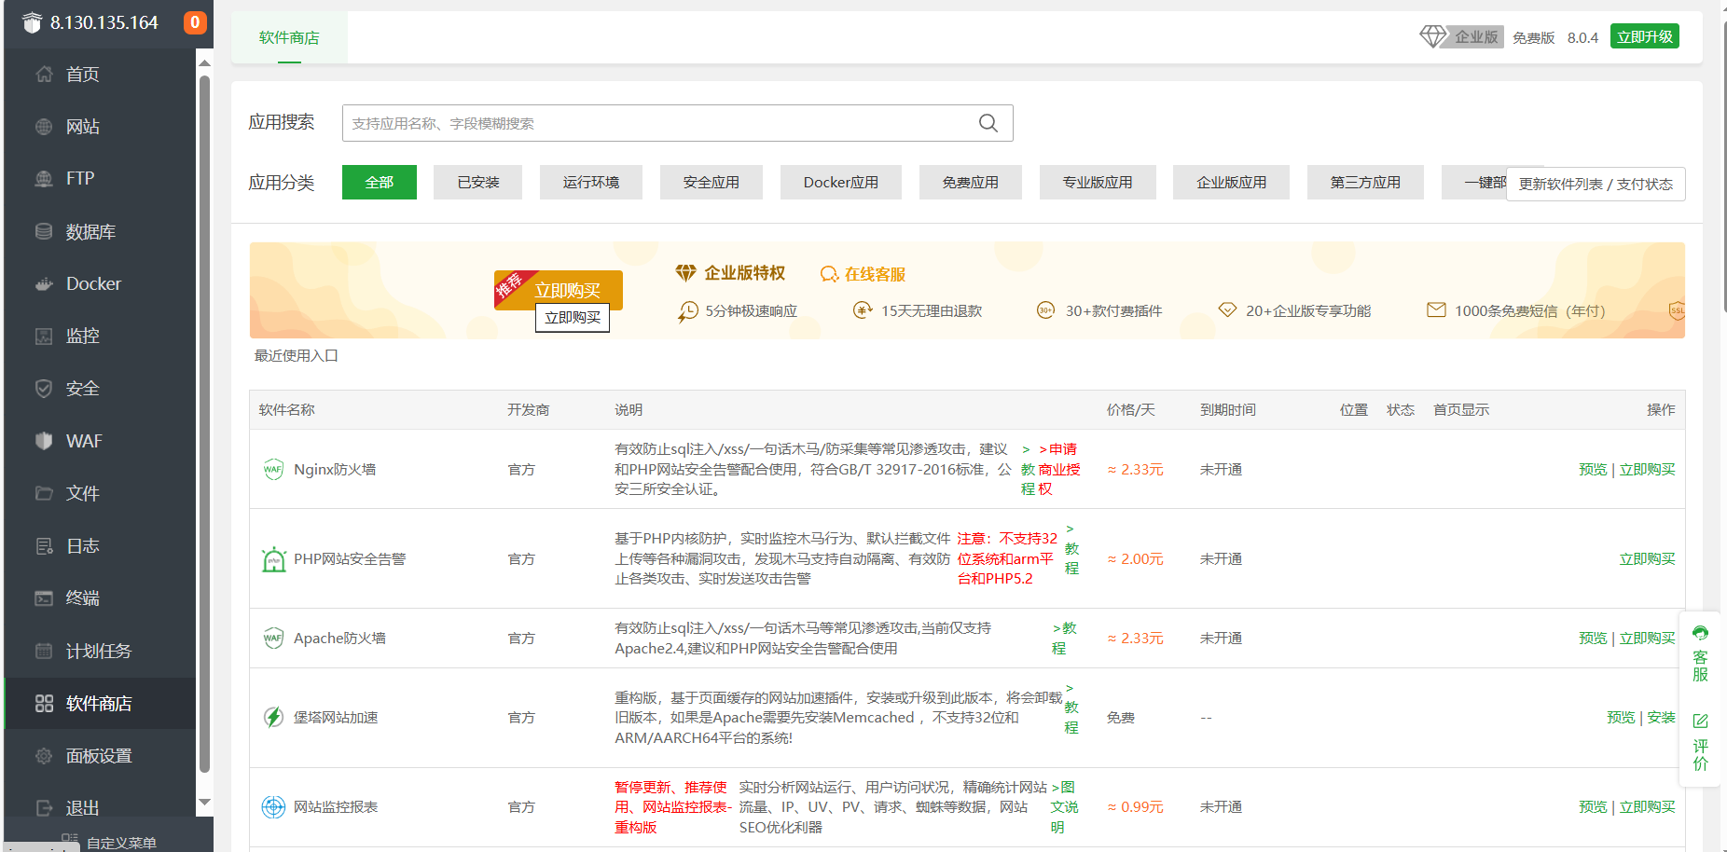Update software list and payment status

1595,184
